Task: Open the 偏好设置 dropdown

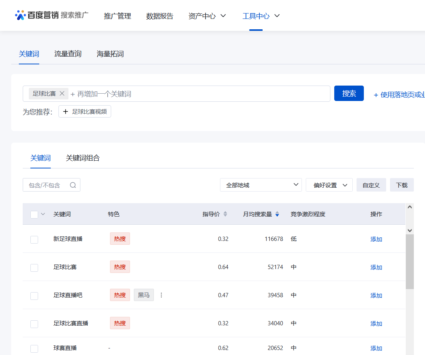Action: click(329, 185)
